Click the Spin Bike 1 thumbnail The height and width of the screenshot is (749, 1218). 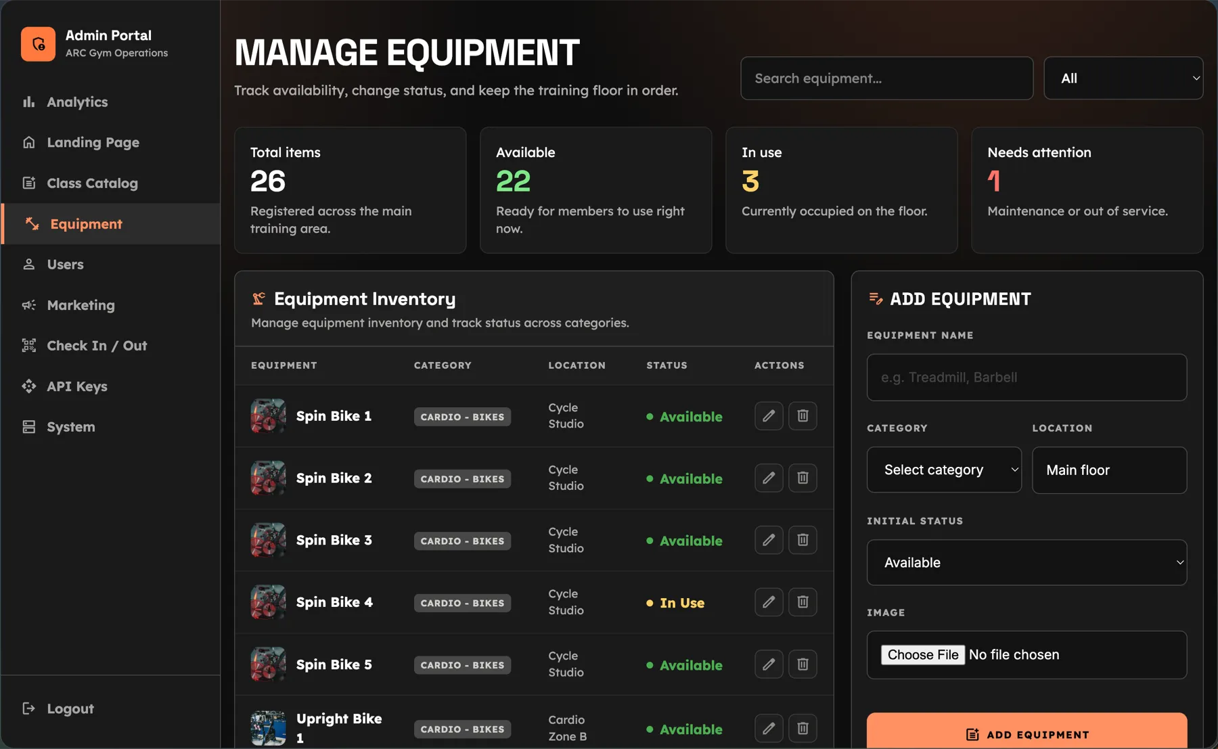pos(268,415)
